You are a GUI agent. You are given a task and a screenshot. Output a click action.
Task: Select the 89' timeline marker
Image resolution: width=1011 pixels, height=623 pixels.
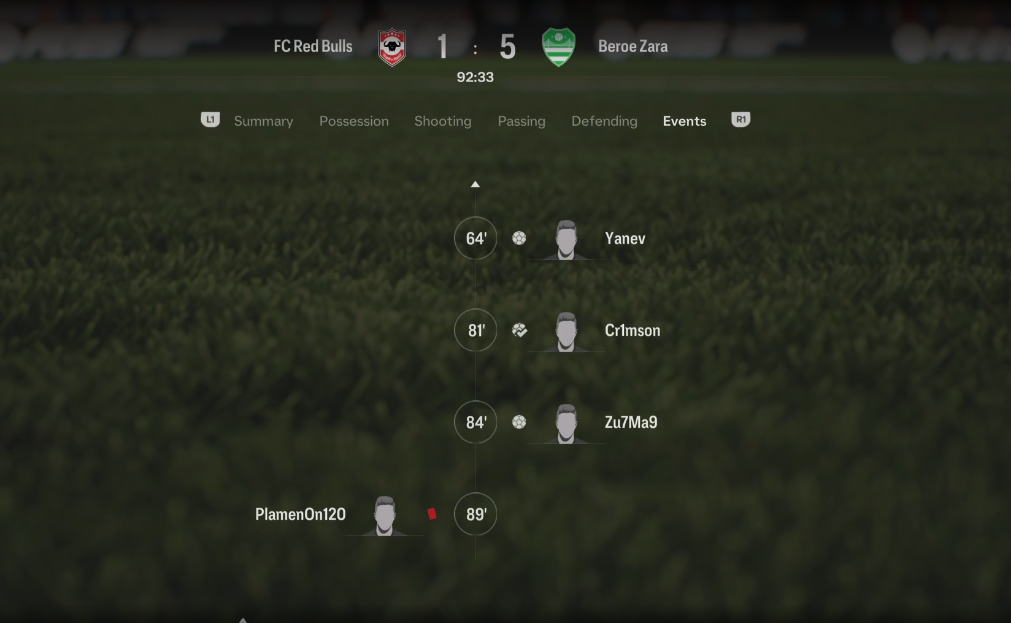pyautogui.click(x=475, y=514)
